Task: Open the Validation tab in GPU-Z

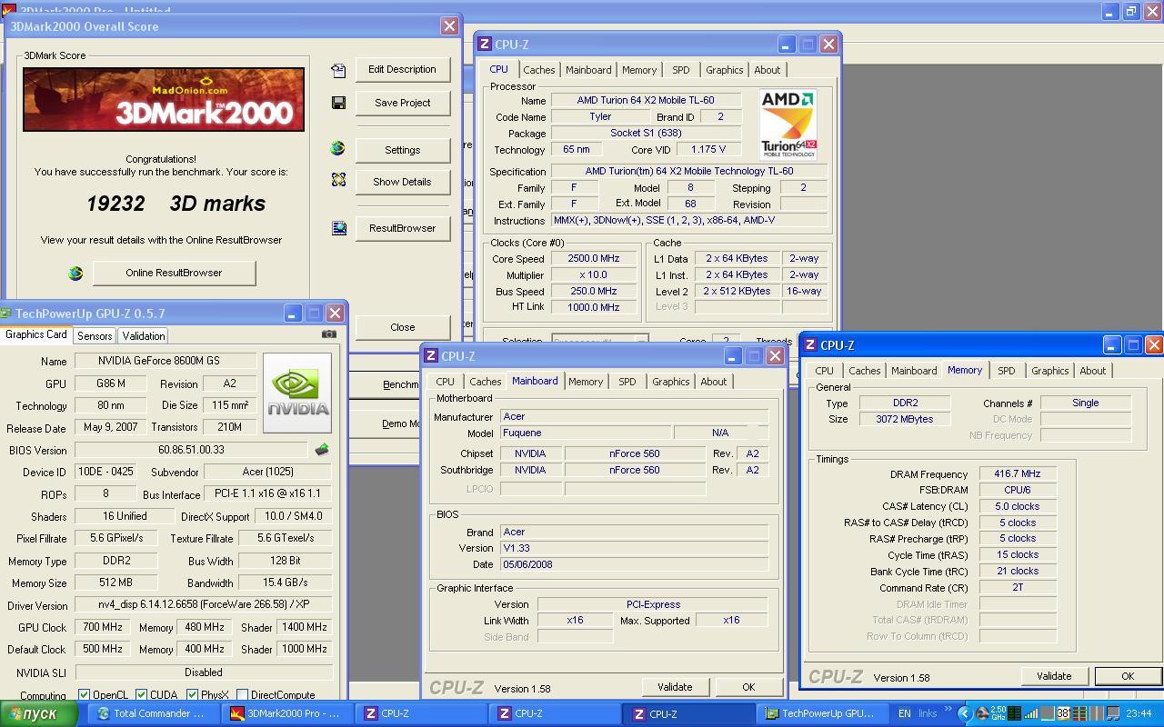Action: pyautogui.click(x=144, y=335)
